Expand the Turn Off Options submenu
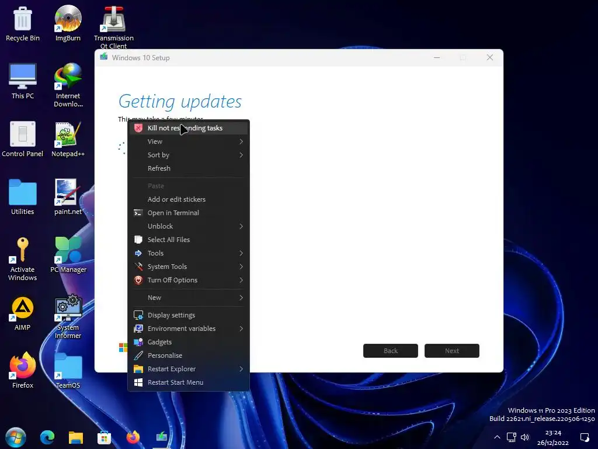This screenshot has width=598, height=449. [189, 280]
